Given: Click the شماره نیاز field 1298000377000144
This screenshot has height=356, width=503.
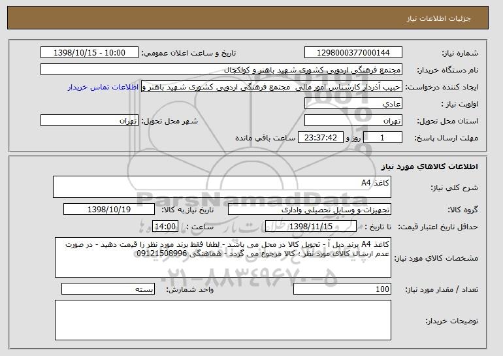Looking at the screenshot, I should pyautogui.click(x=353, y=53).
